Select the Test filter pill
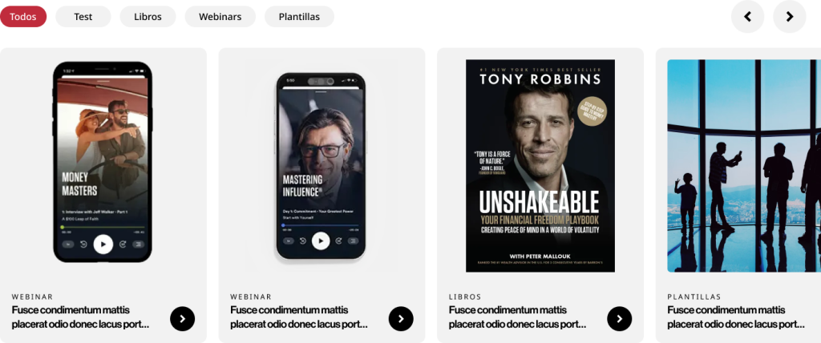 [x=83, y=17]
